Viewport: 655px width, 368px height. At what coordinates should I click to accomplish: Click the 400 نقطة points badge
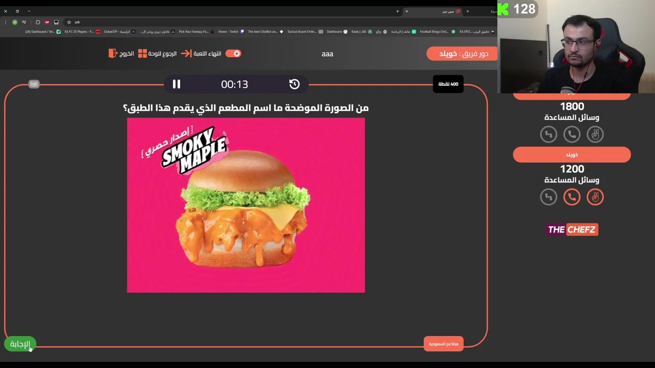(x=448, y=84)
